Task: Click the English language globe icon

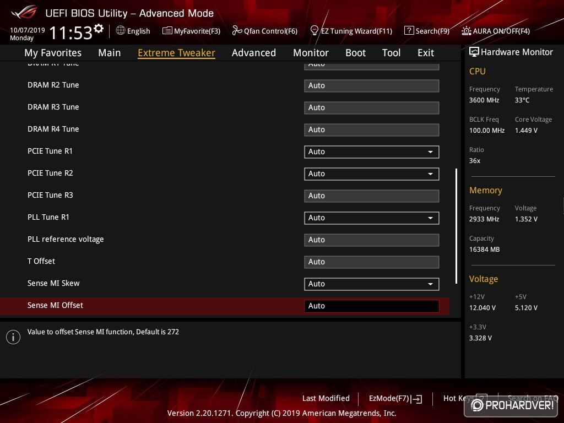Action: (121, 31)
